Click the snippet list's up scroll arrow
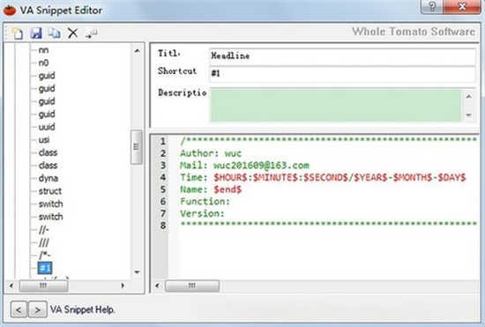This screenshot has height=327, width=485. click(137, 51)
